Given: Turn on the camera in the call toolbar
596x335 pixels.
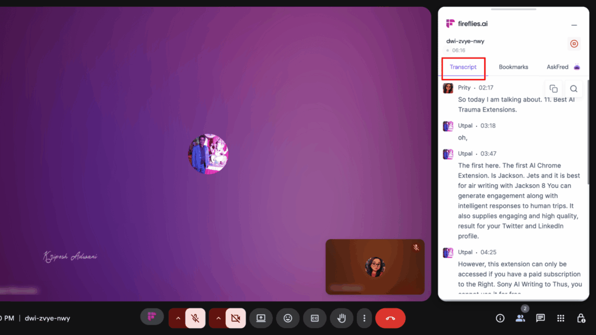Looking at the screenshot, I should tap(235, 318).
